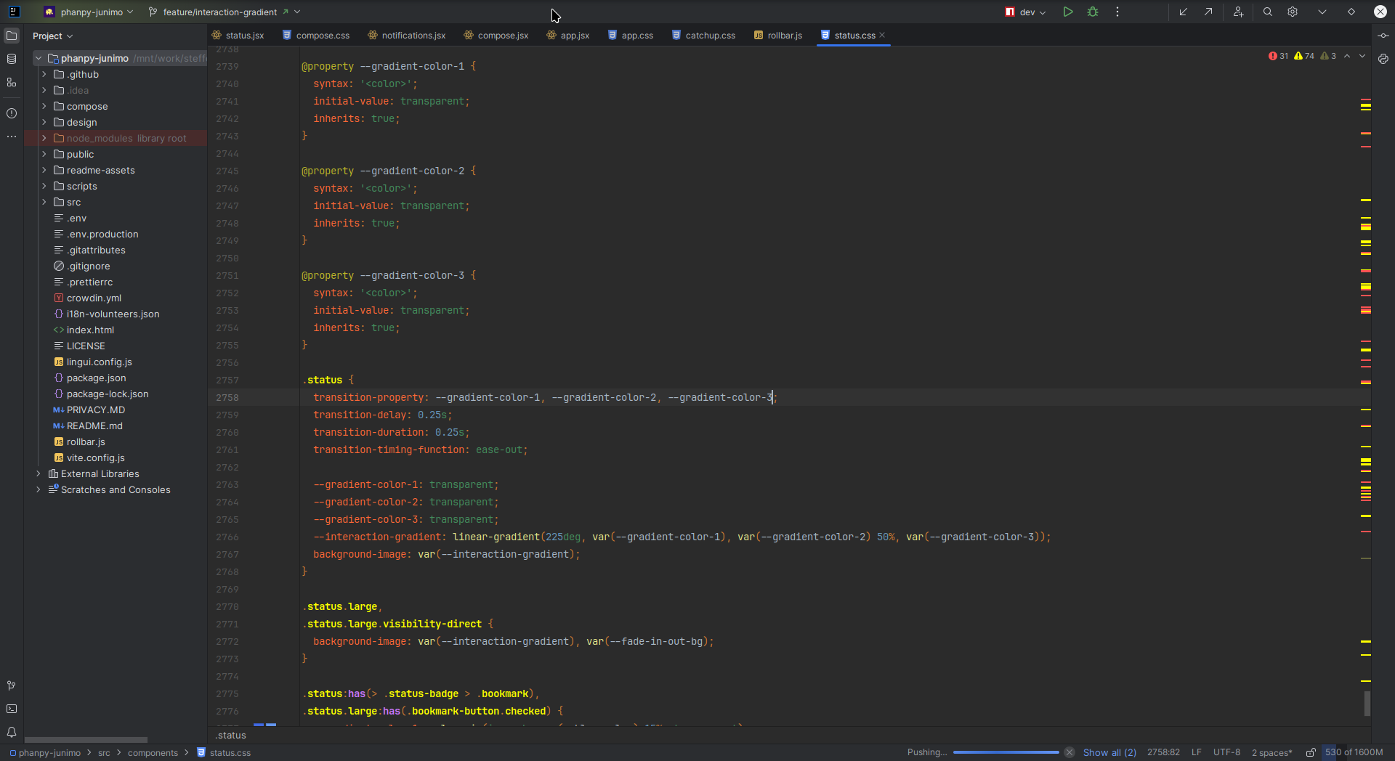Screen dimensions: 1395x761
Task: Click the Update Project arrow icon
Action: point(1184,12)
